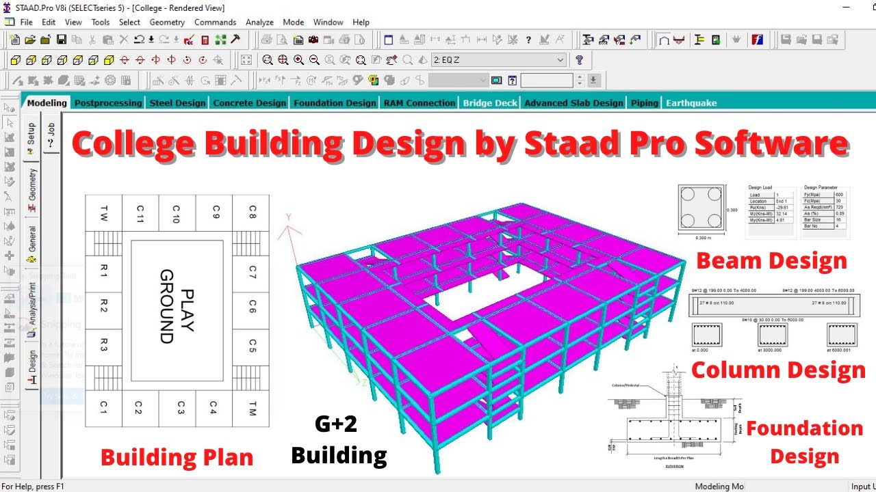Open the Mode menu

(x=293, y=22)
